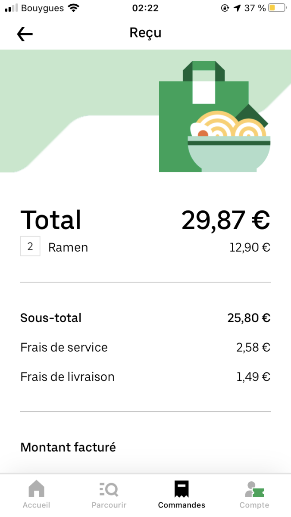The height and width of the screenshot is (517, 291).
Task: Tap the Montant facturé heading
Action: click(x=68, y=447)
